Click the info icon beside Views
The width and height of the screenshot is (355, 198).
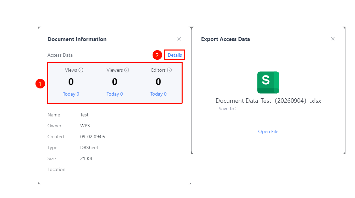(x=81, y=70)
